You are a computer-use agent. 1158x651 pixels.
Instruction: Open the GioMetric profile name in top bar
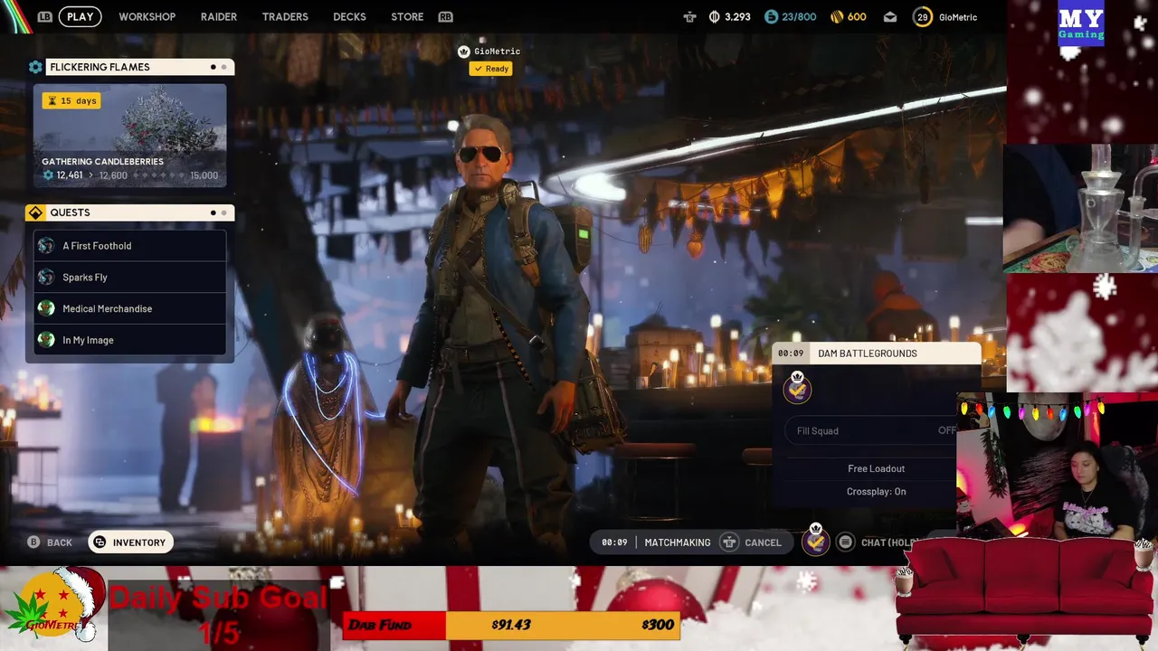click(x=957, y=16)
